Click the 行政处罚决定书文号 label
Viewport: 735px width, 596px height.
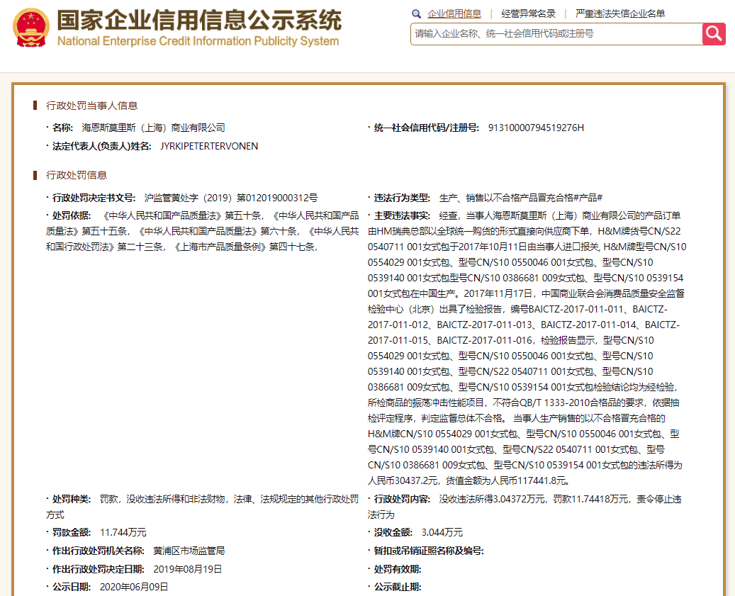tap(94, 198)
